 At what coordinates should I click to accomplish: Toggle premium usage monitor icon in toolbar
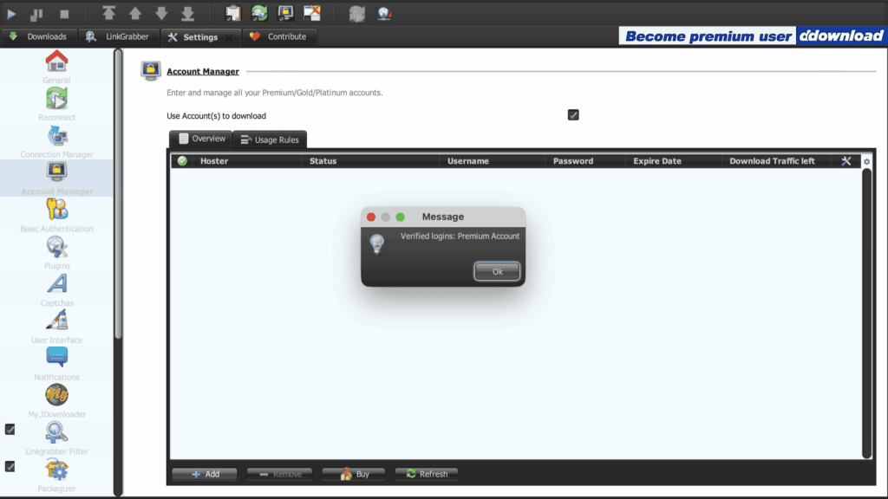(x=285, y=13)
